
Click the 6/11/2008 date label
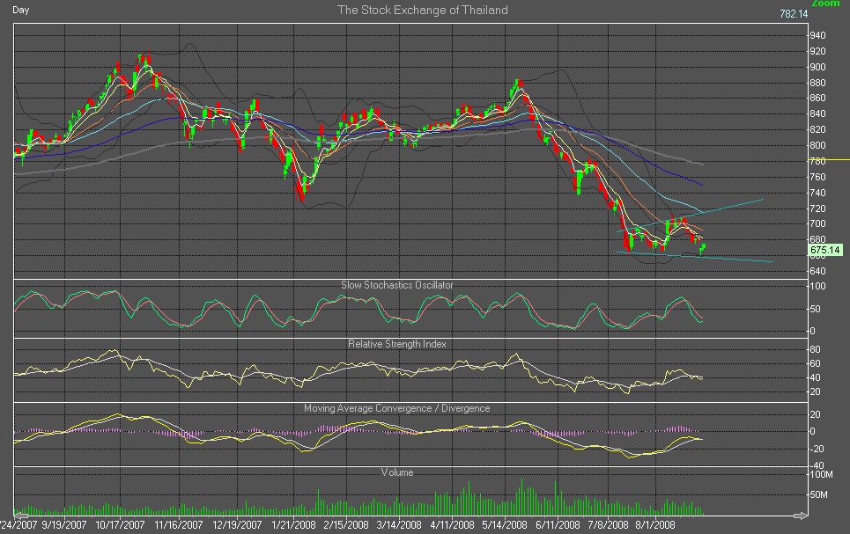558,525
